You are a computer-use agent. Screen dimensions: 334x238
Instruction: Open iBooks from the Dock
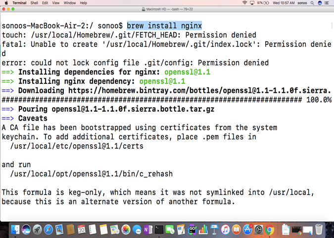pos(237,230)
